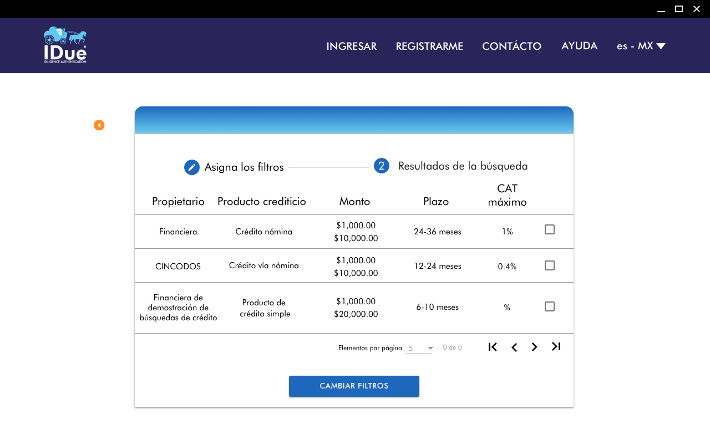Click the IDue carriage logo

pyautogui.click(x=65, y=45)
